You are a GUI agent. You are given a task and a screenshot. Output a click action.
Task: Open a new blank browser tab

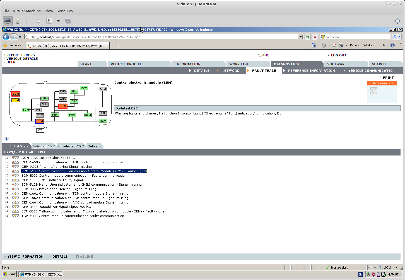click(114, 46)
